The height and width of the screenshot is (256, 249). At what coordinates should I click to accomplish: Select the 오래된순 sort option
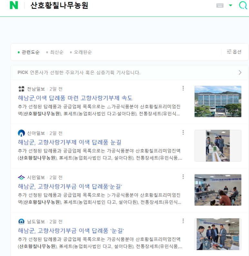pos(81,52)
